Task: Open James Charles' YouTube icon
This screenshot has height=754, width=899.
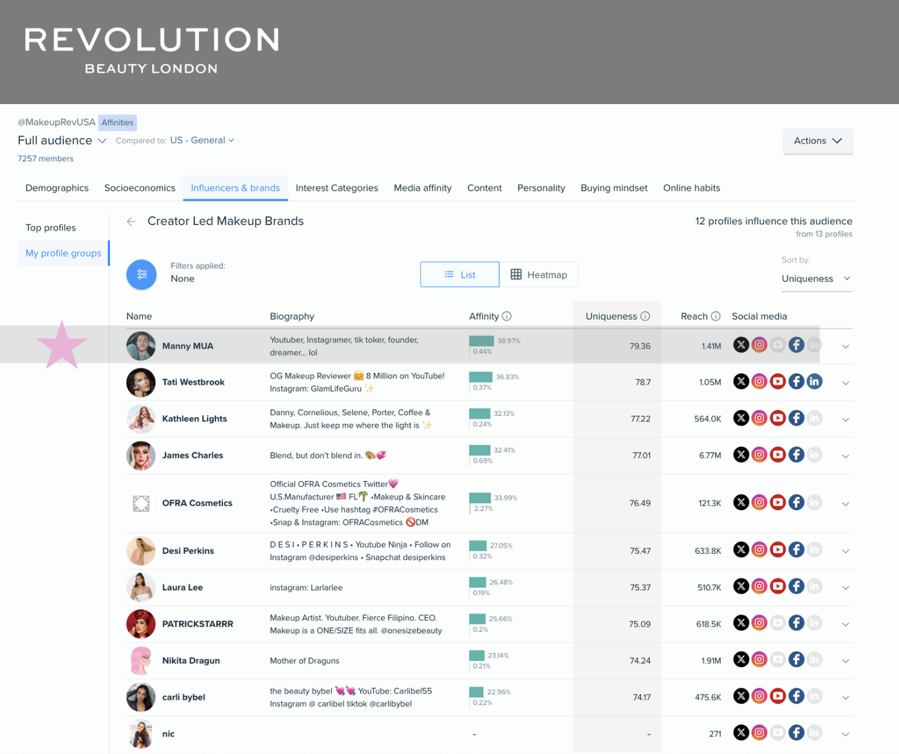Action: click(x=778, y=455)
